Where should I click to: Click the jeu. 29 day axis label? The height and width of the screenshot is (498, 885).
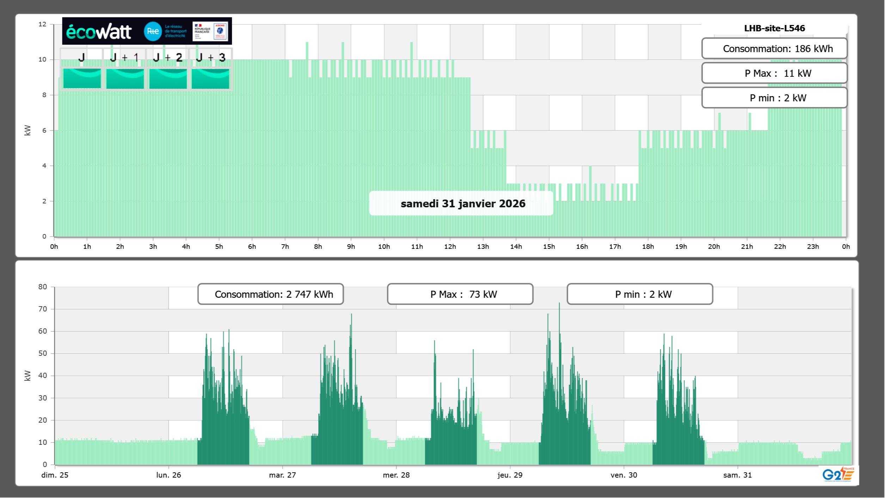tap(510, 475)
